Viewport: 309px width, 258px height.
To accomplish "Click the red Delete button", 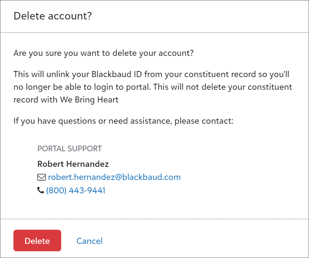I will pyautogui.click(x=37, y=240).
